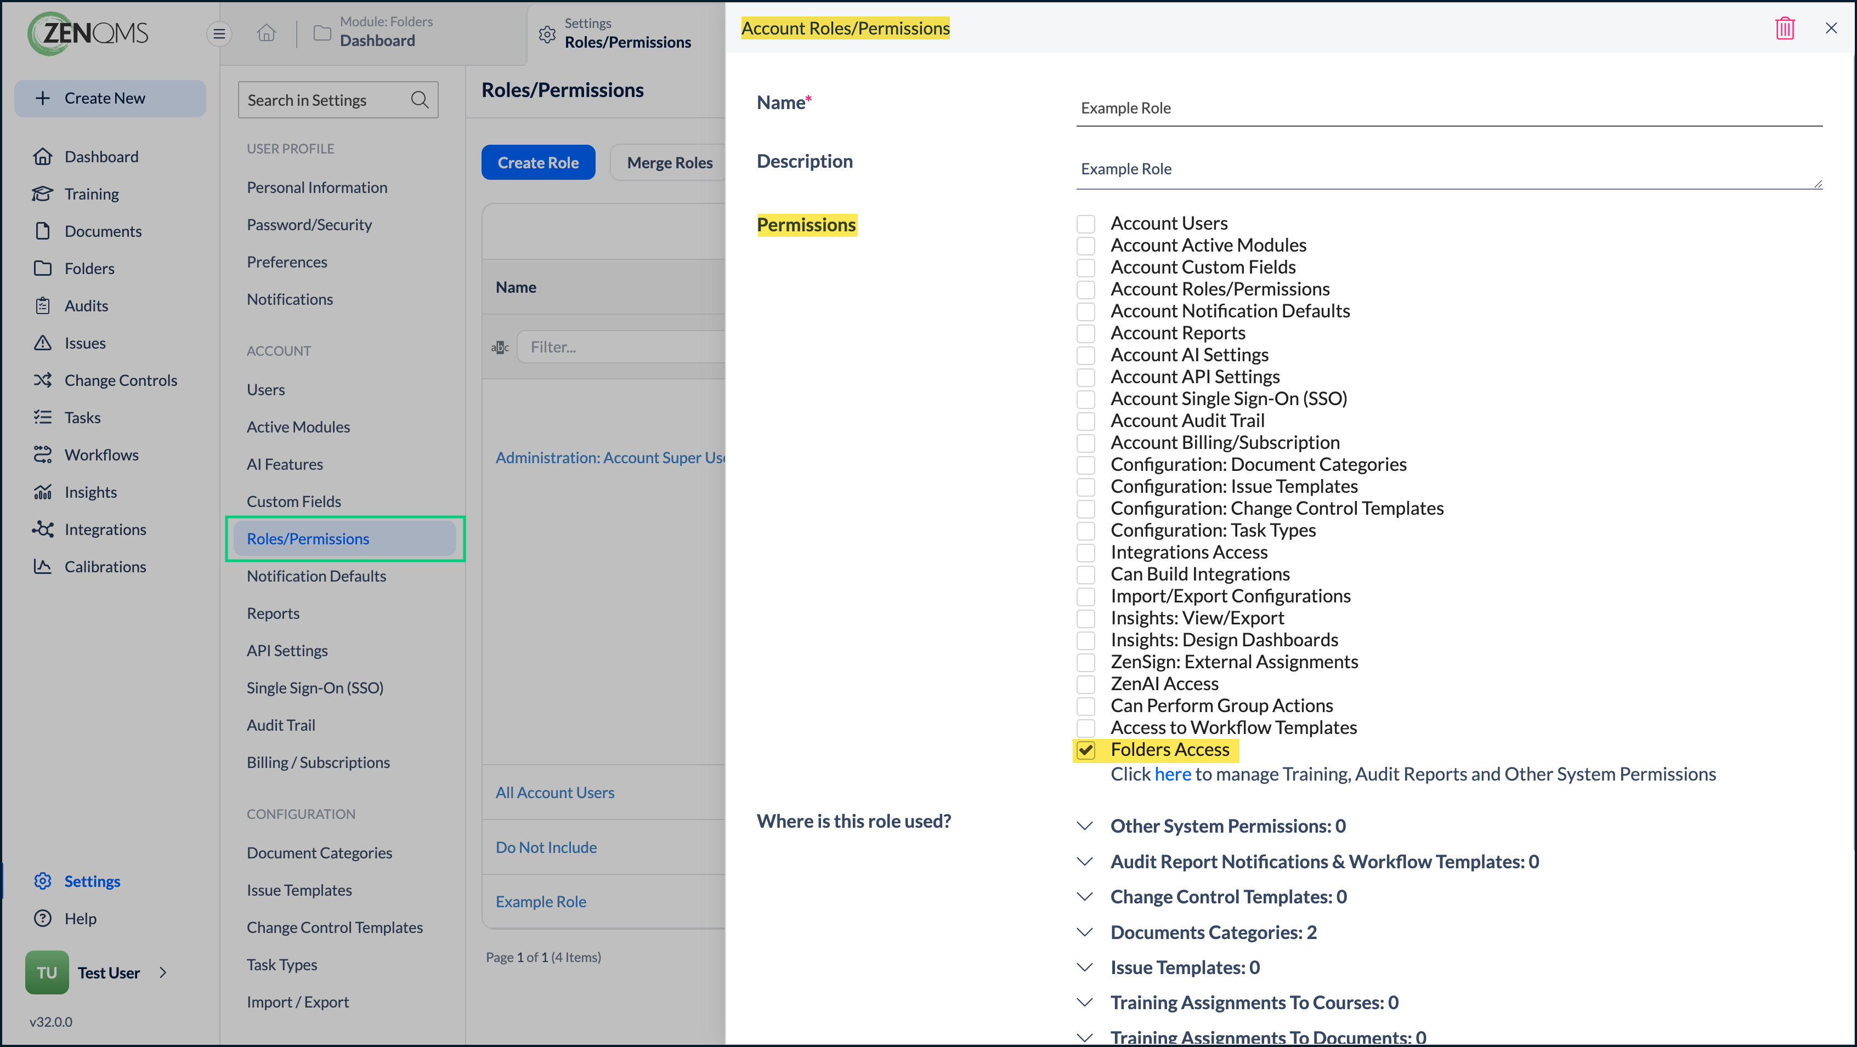Open the Tasks checklist icon
This screenshot has height=1047, width=1857.
[x=43, y=417]
